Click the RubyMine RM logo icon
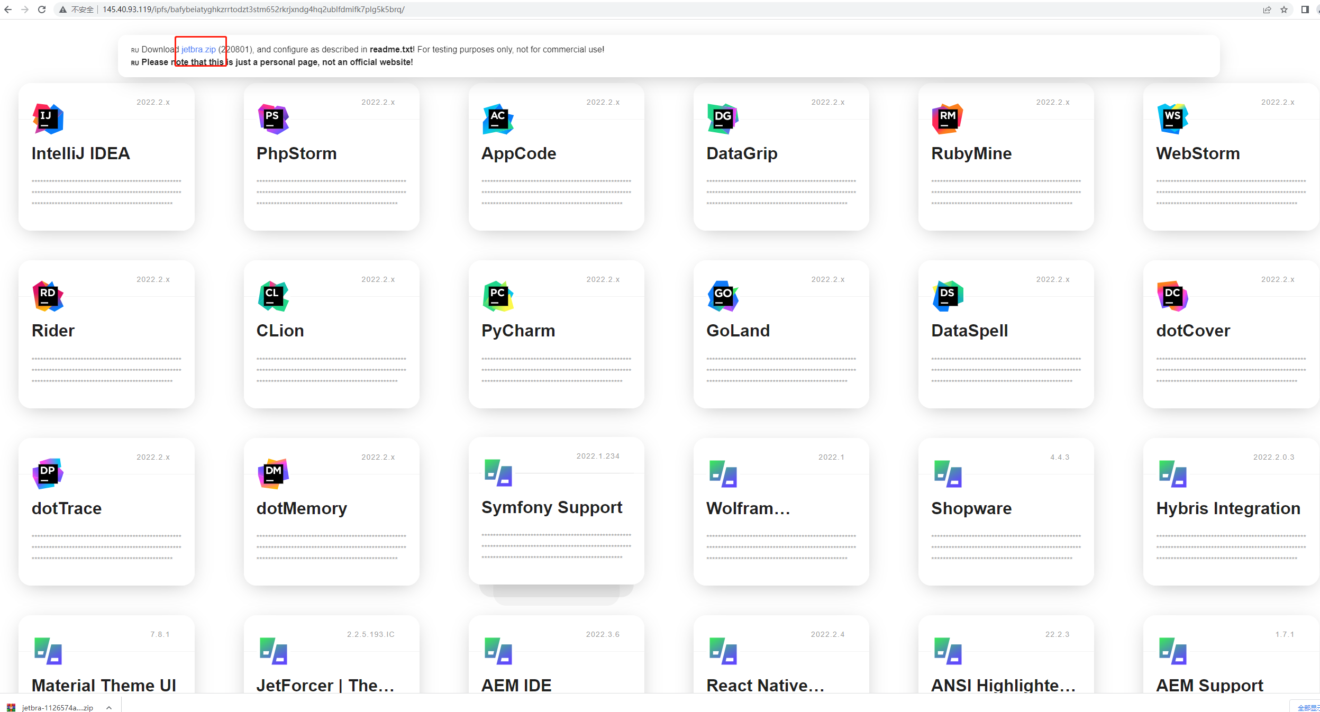This screenshot has height=712, width=1320. (948, 118)
